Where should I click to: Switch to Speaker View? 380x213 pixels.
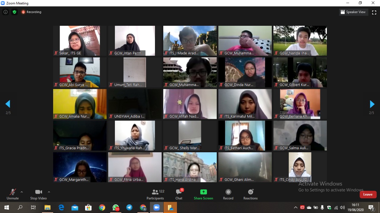point(353,12)
